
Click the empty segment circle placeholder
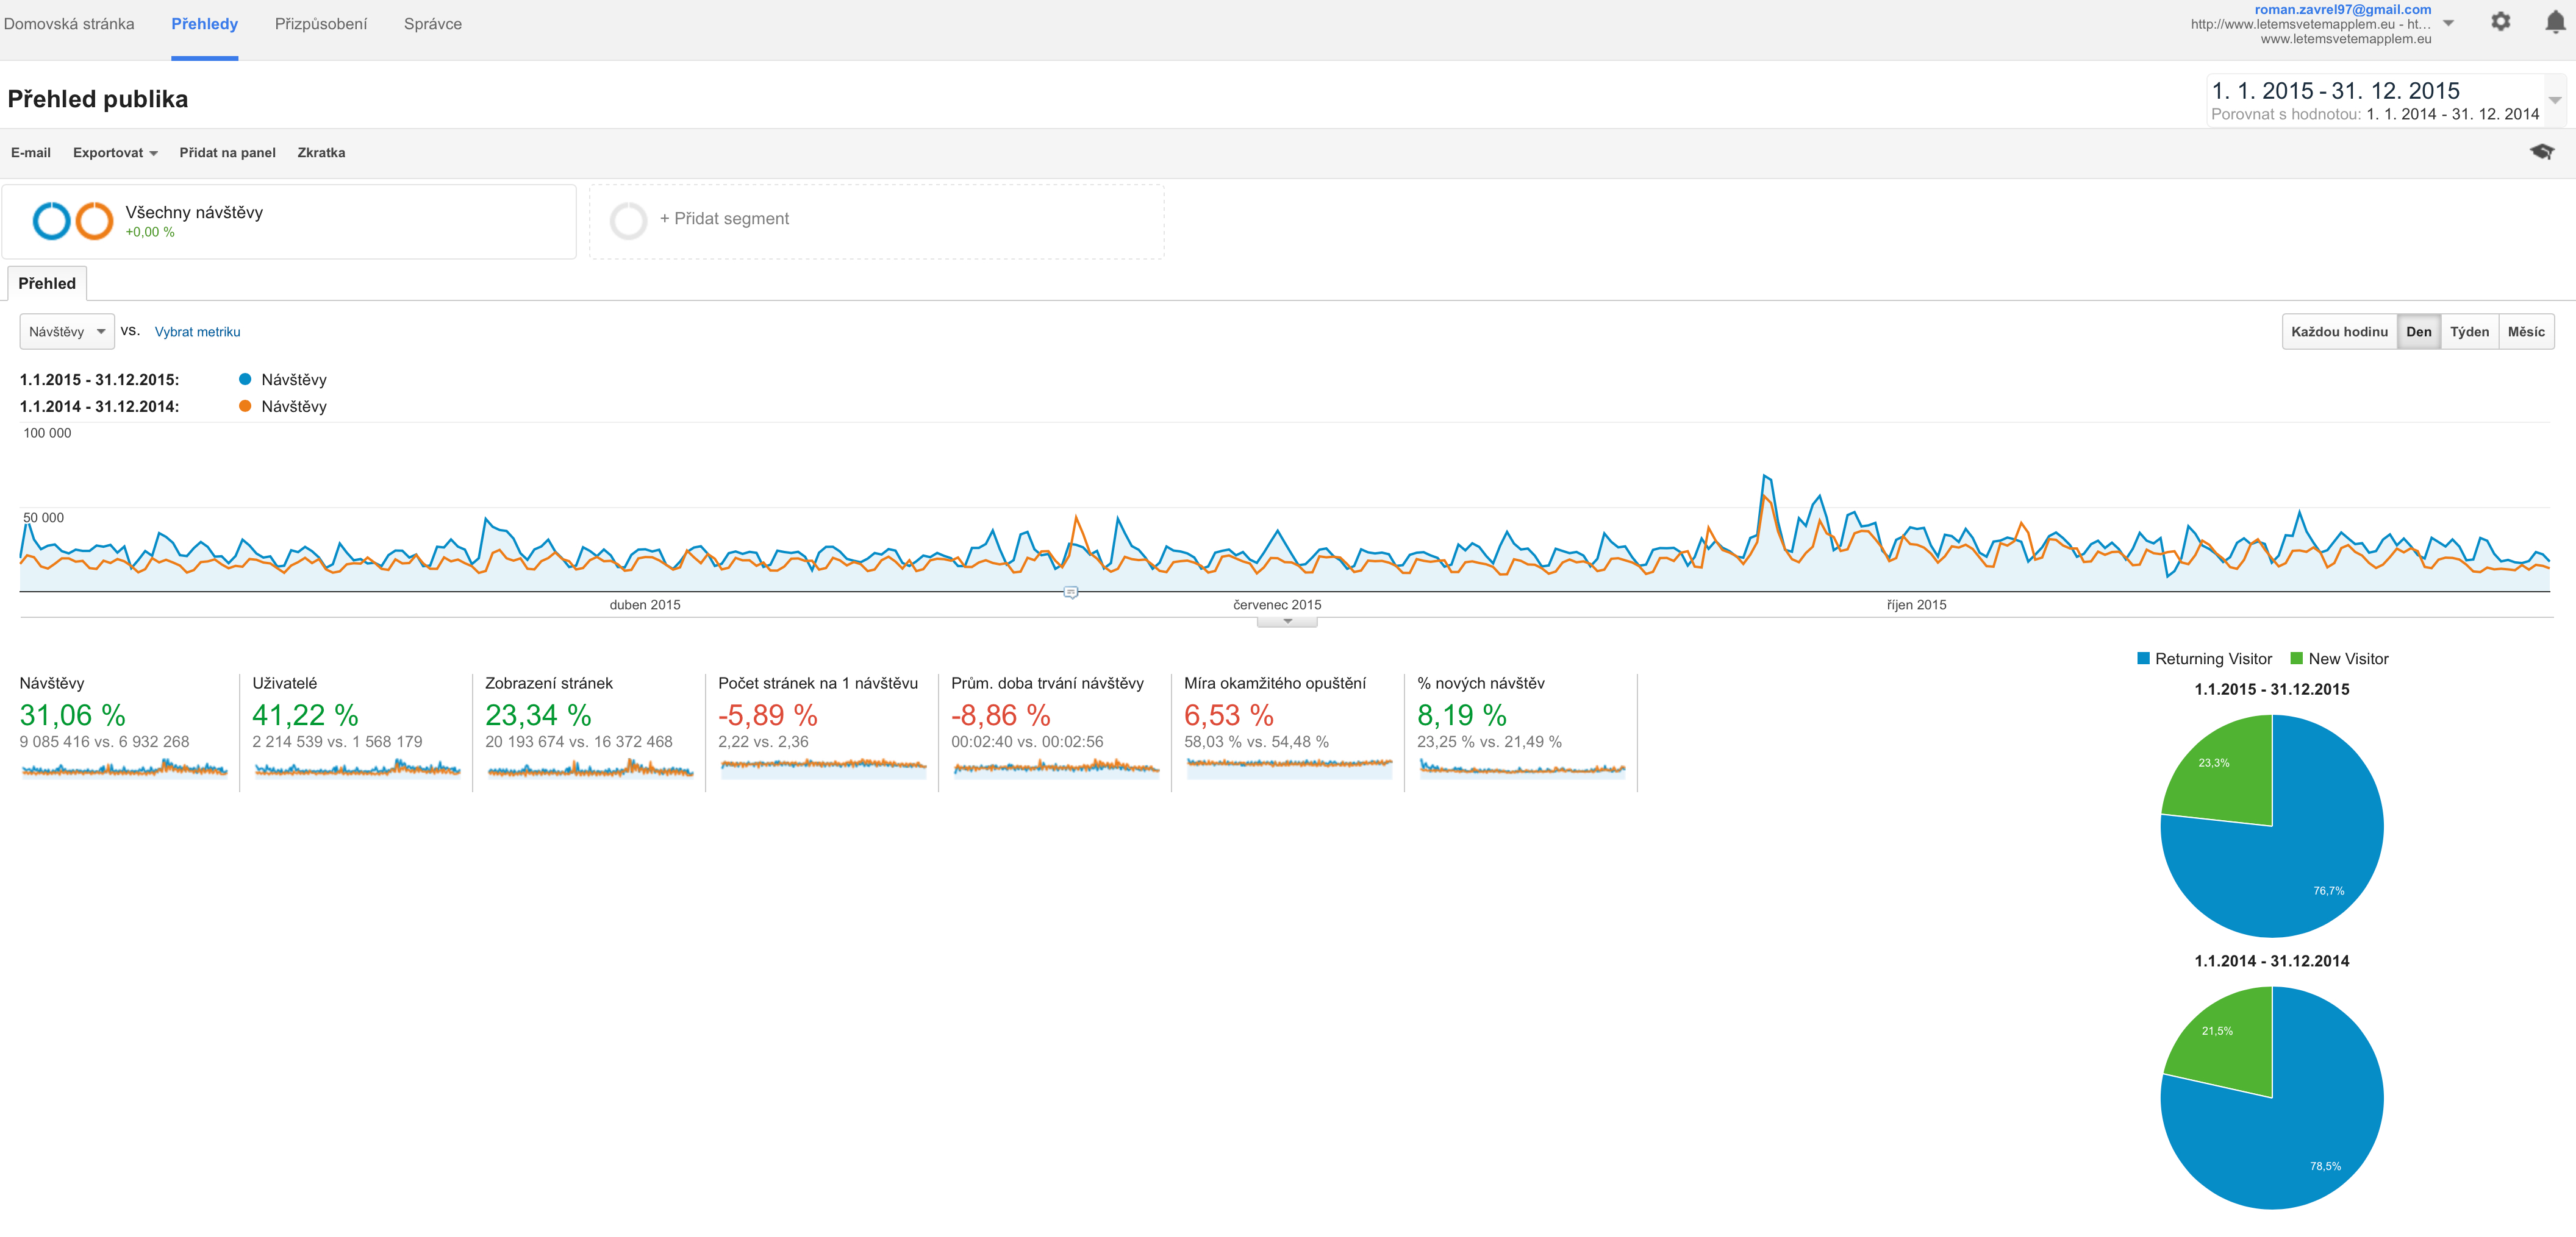[x=628, y=221]
